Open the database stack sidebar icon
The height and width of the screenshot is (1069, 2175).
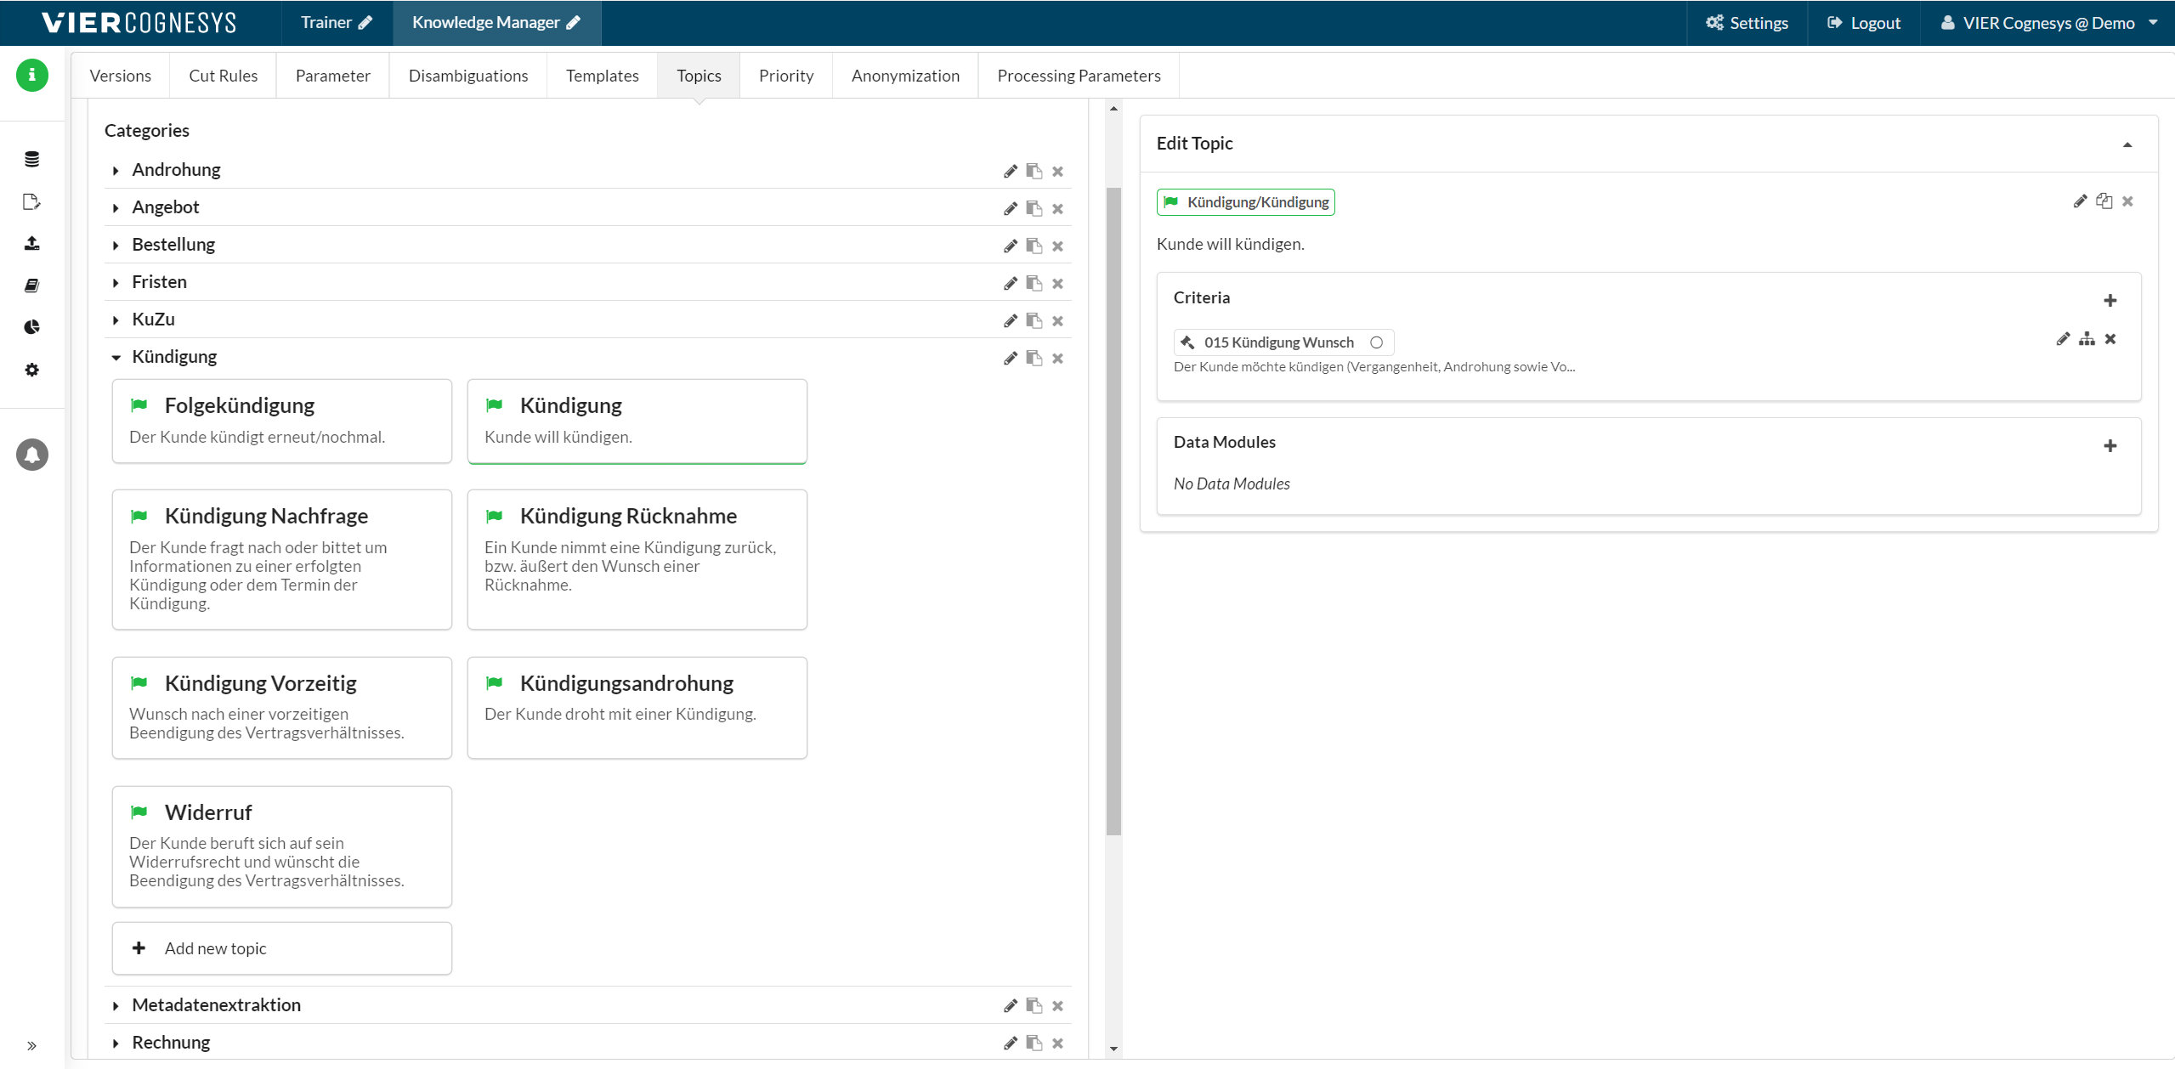pos(31,159)
